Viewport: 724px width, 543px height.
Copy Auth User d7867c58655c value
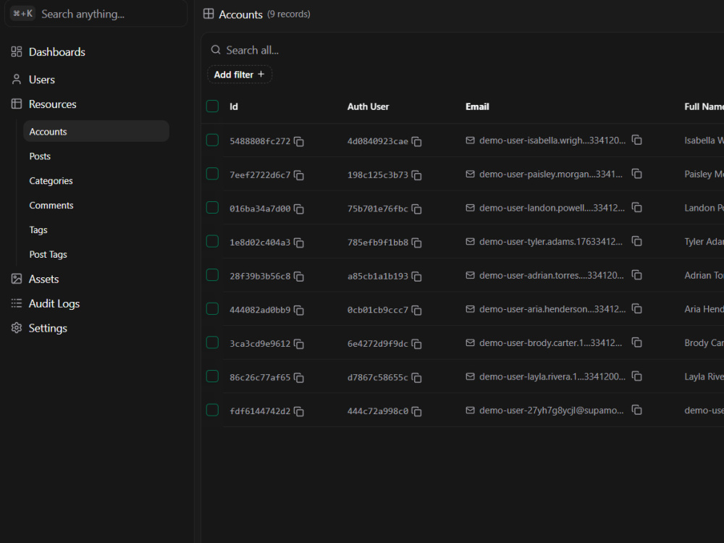[416, 377]
